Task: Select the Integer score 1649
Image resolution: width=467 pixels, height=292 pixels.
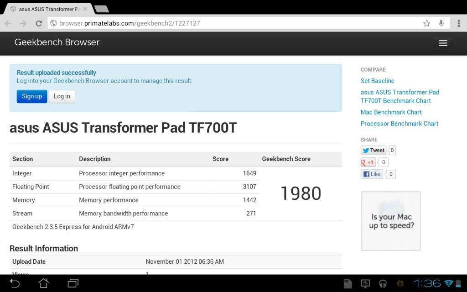Action: (249, 173)
